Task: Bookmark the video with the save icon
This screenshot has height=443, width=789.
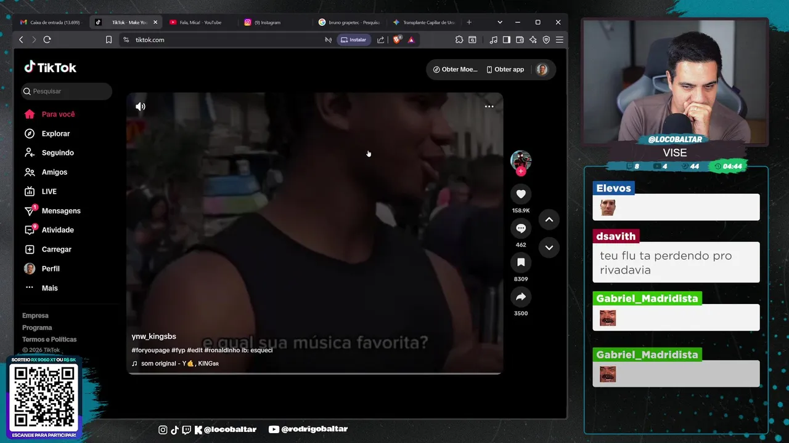Action: [x=521, y=263]
